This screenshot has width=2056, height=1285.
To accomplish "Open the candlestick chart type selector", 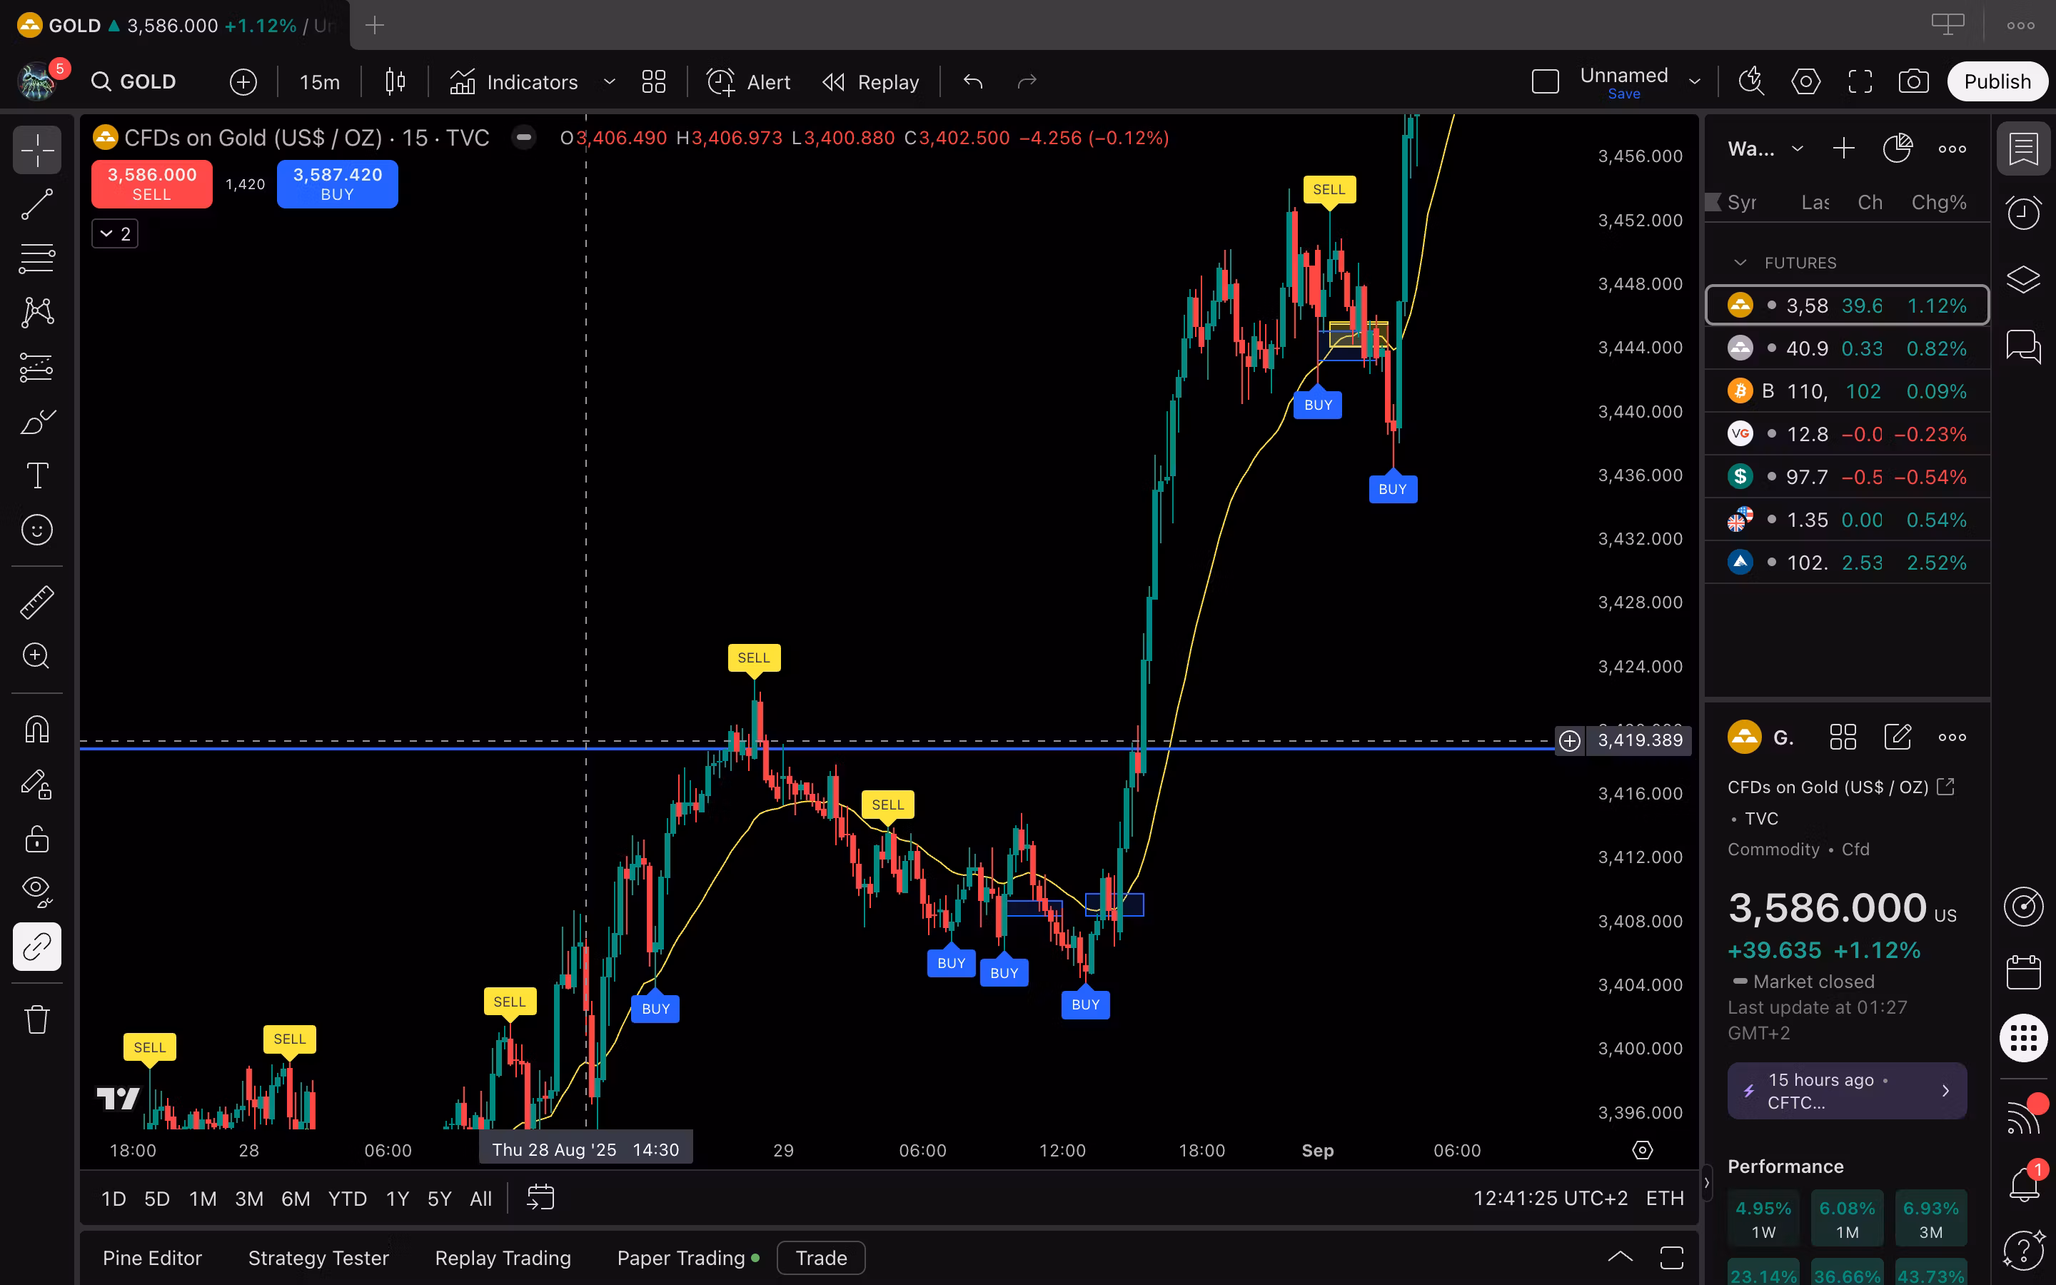I will [395, 81].
